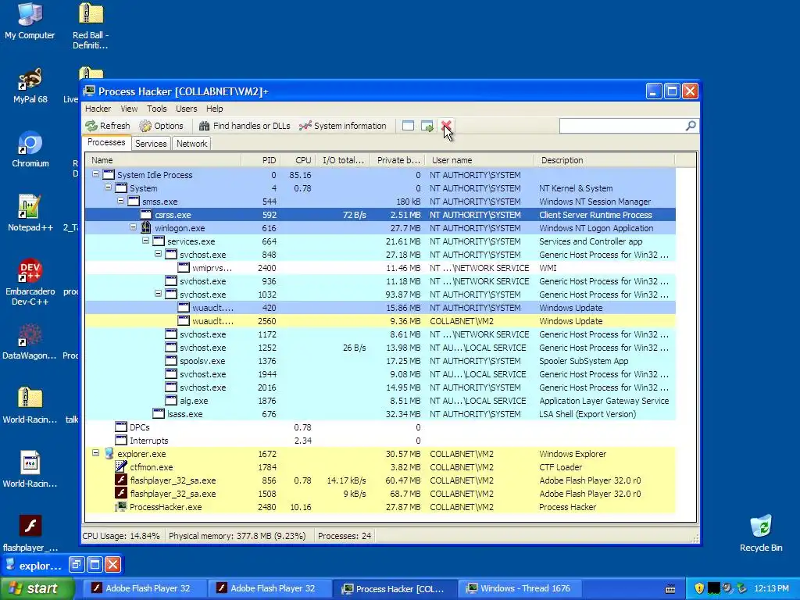Select the Interrupts row
The width and height of the screenshot is (800, 600).
(x=380, y=441)
